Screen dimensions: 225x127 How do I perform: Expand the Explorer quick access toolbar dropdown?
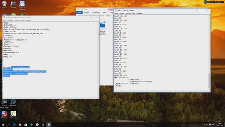pos(86,10)
